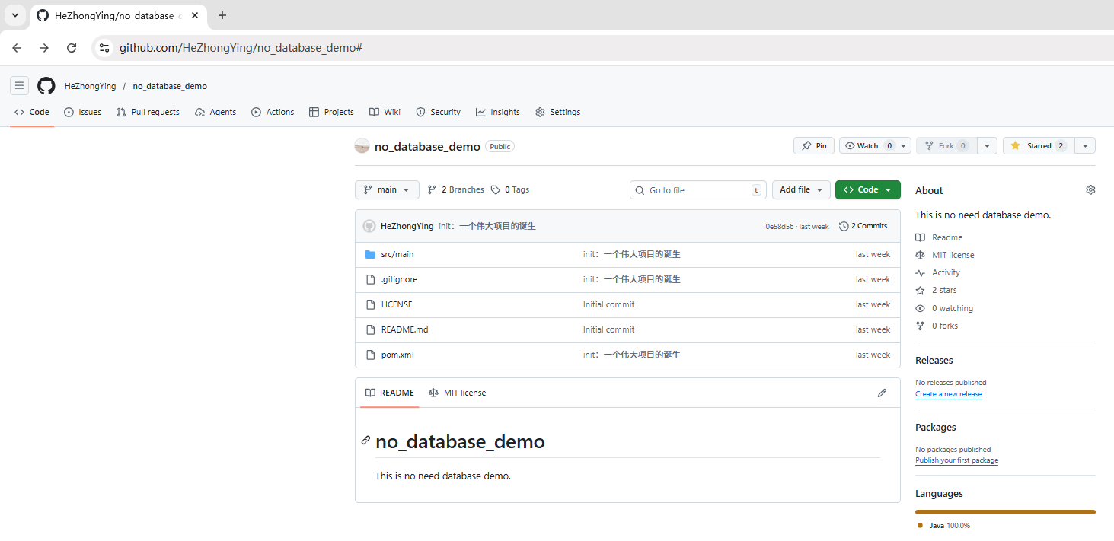Click browser back arrow
The image size is (1114, 541).
[x=17, y=48]
